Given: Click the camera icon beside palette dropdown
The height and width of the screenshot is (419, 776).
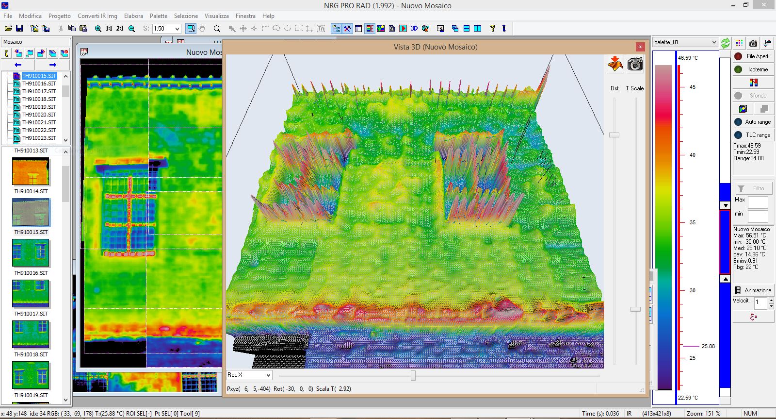Looking at the screenshot, I should tap(753, 43).
